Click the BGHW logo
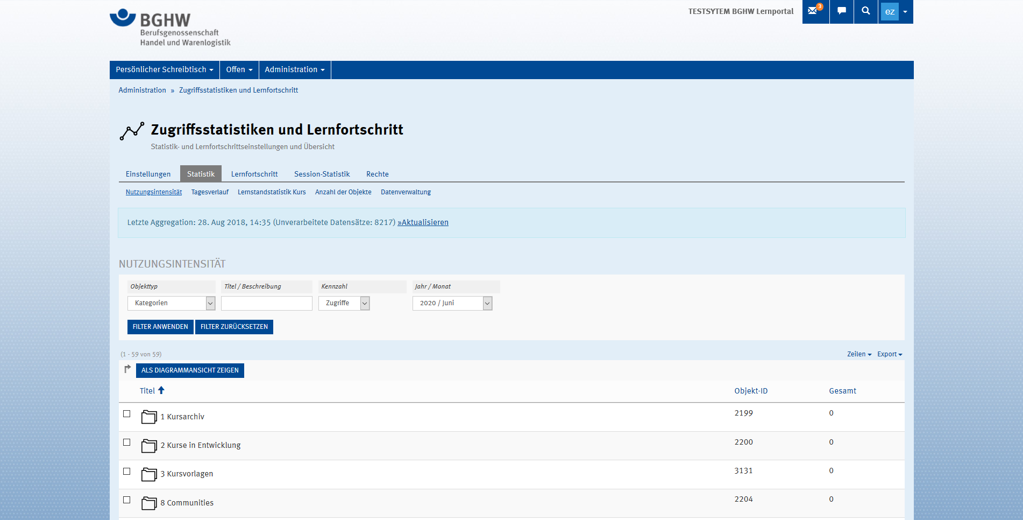 (x=170, y=27)
